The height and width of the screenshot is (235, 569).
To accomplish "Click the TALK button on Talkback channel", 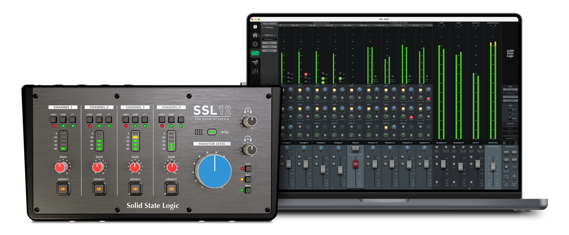I will [x=356, y=148].
